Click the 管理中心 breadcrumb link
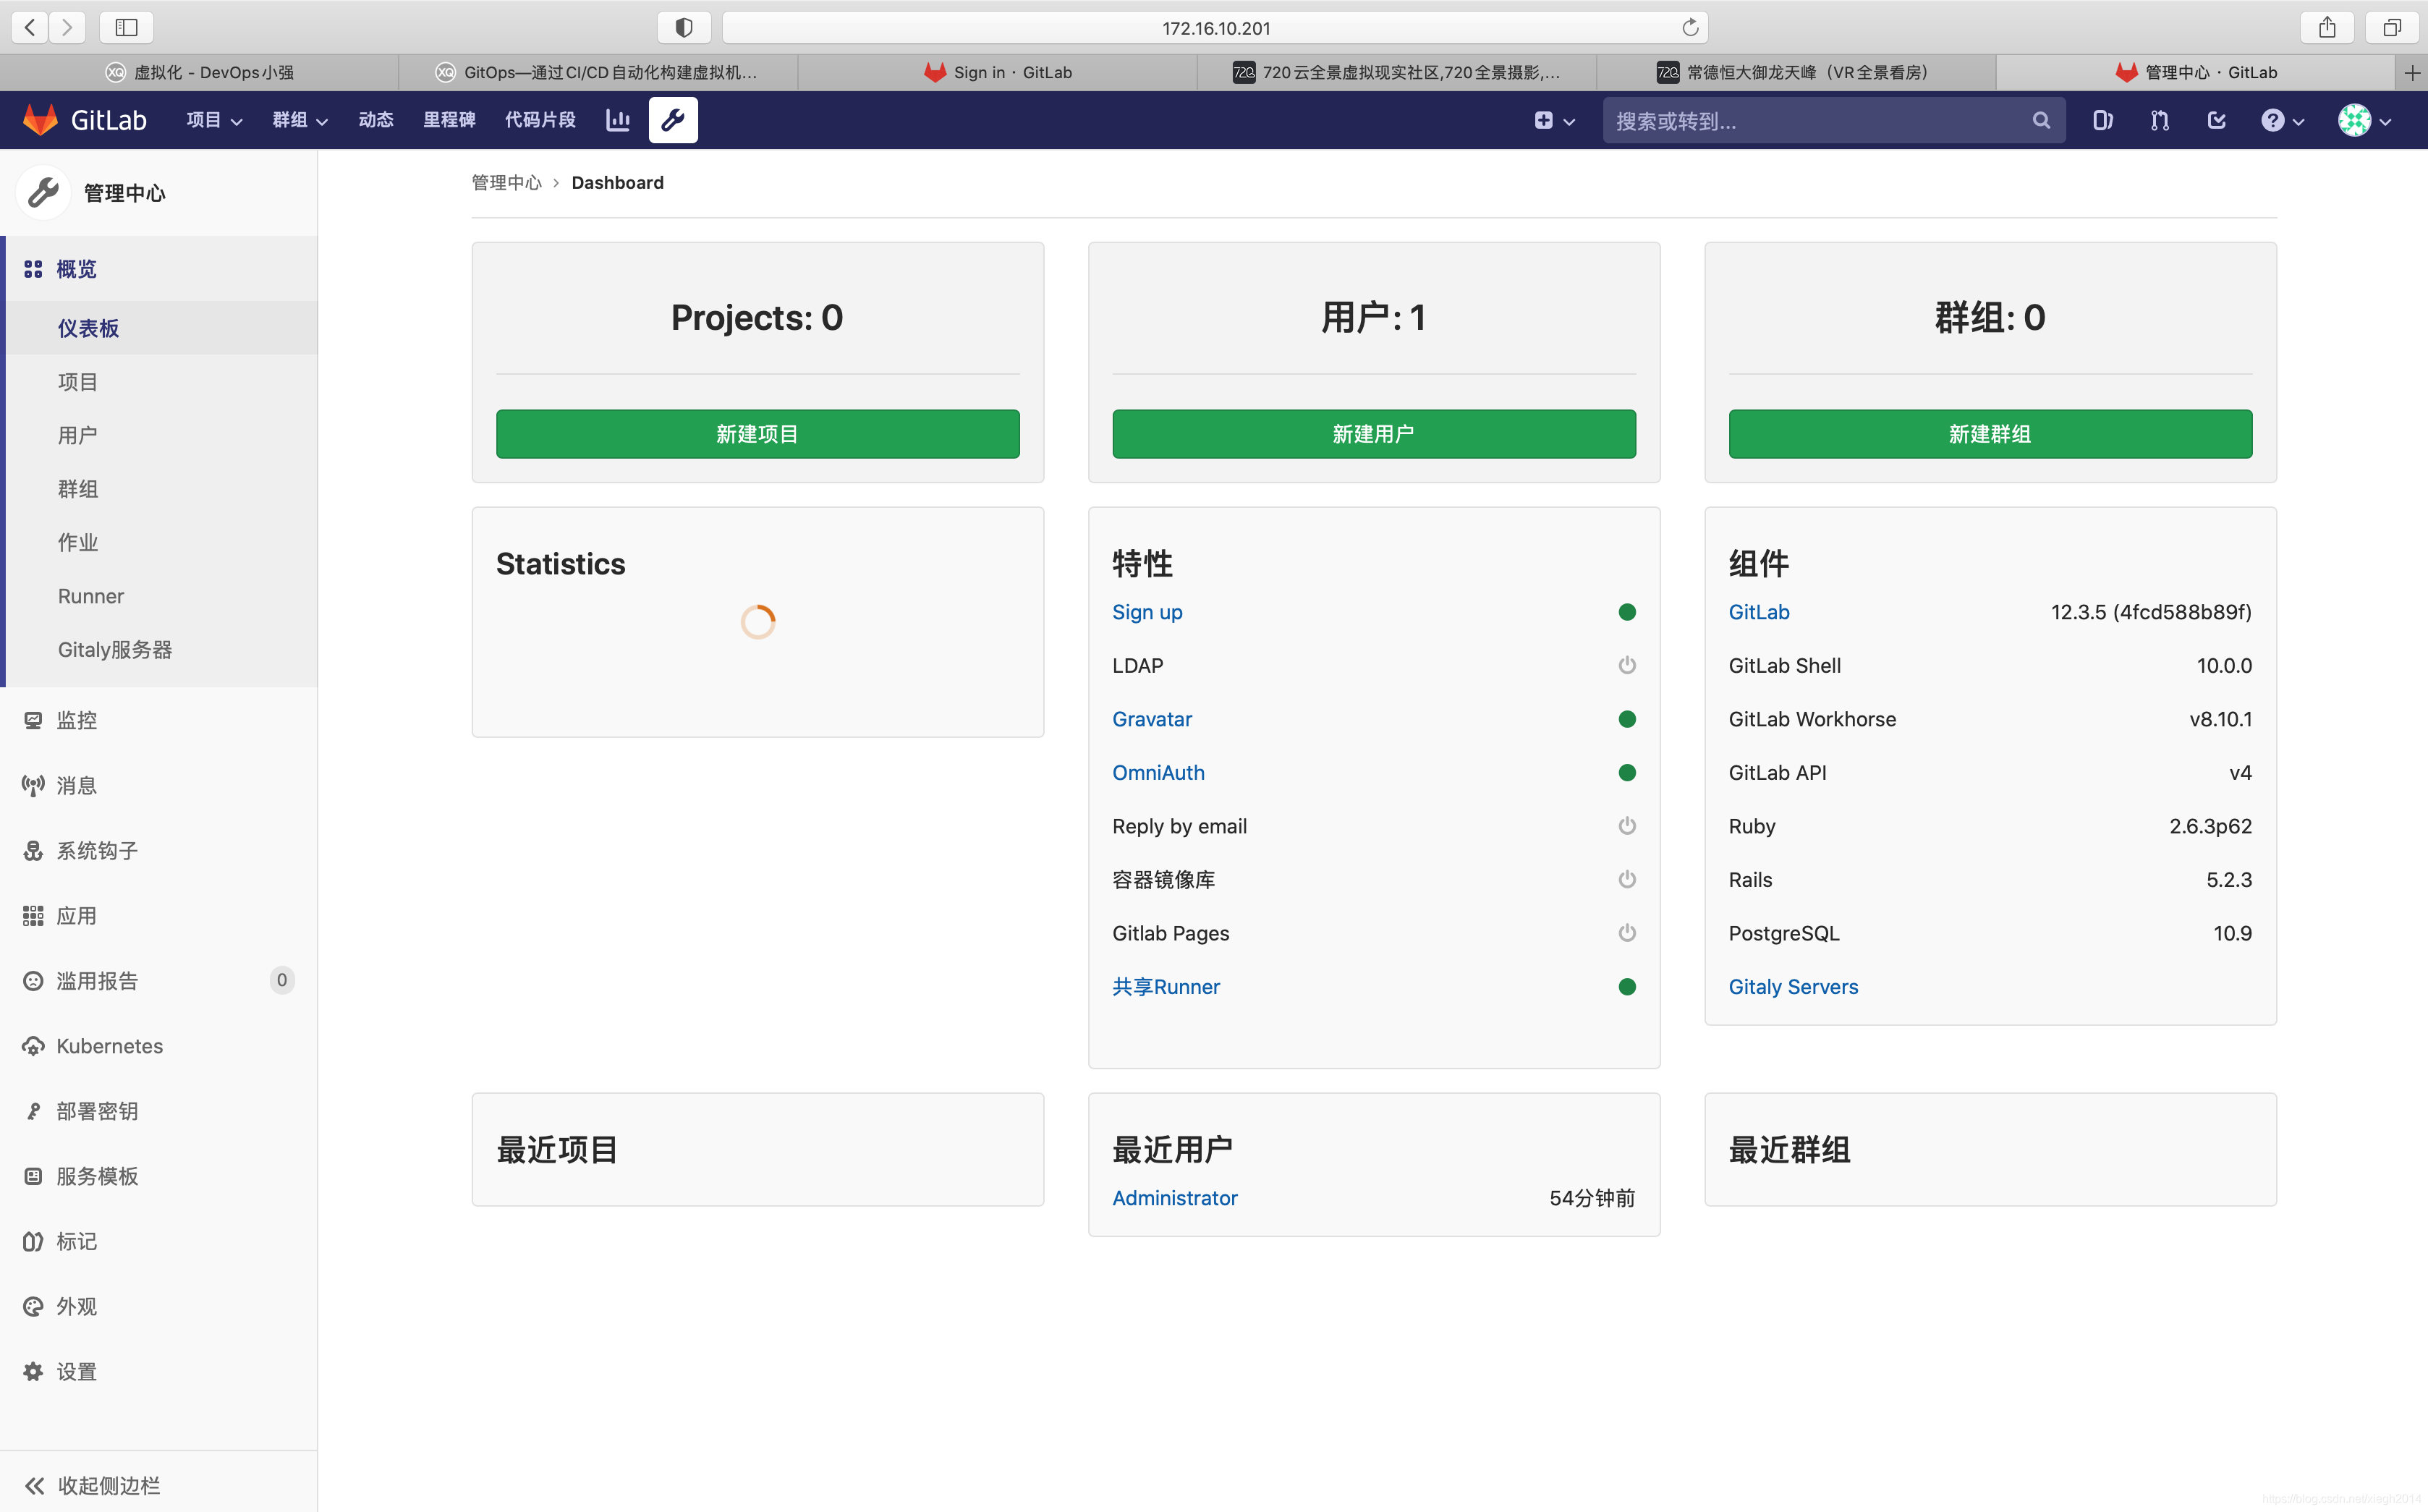The image size is (2428, 1512). [x=506, y=182]
